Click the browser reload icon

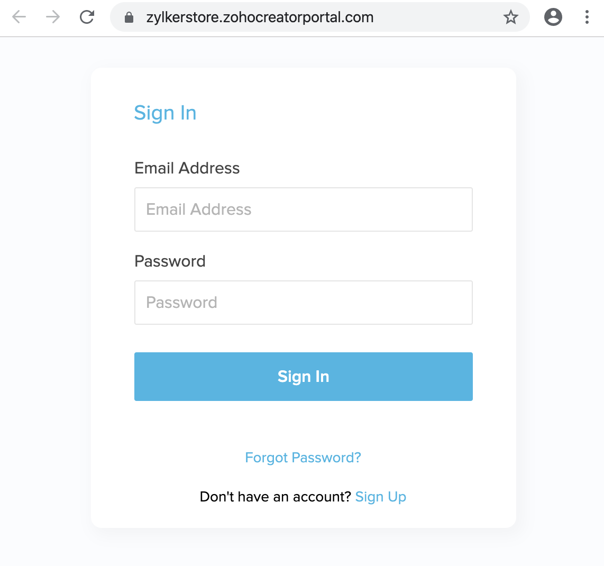87,16
